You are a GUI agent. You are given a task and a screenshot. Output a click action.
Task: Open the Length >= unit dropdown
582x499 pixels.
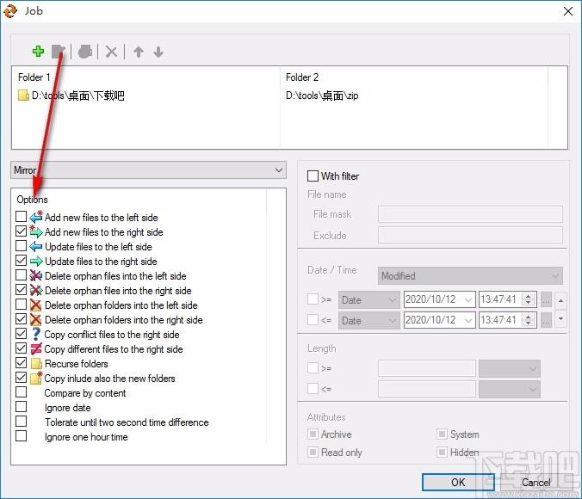click(510, 368)
